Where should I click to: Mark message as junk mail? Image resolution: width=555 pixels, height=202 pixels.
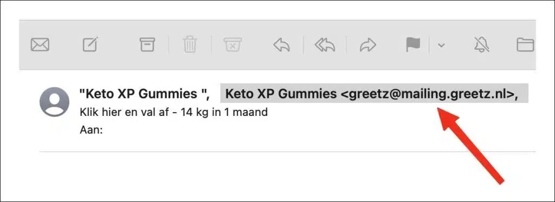coord(233,44)
